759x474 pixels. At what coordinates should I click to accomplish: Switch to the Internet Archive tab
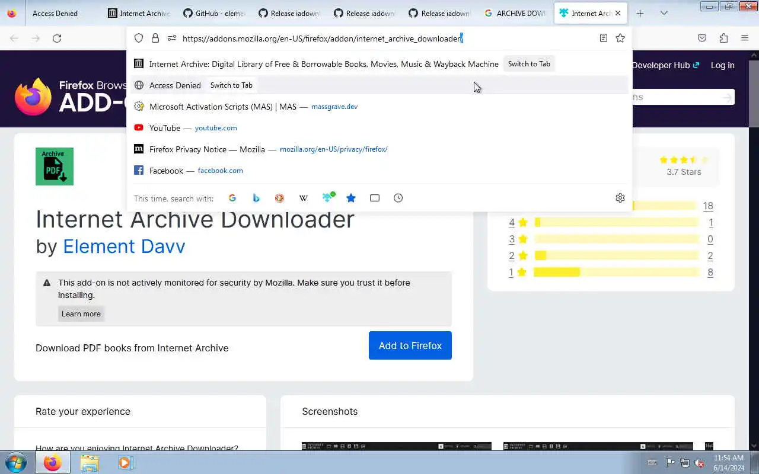click(139, 13)
